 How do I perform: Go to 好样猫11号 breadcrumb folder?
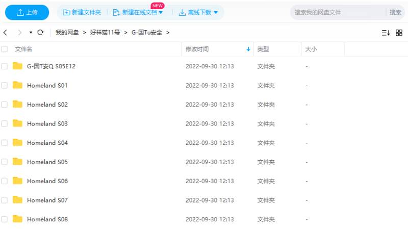[x=105, y=33]
